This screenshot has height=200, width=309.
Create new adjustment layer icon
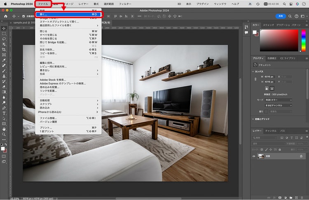point(286,198)
